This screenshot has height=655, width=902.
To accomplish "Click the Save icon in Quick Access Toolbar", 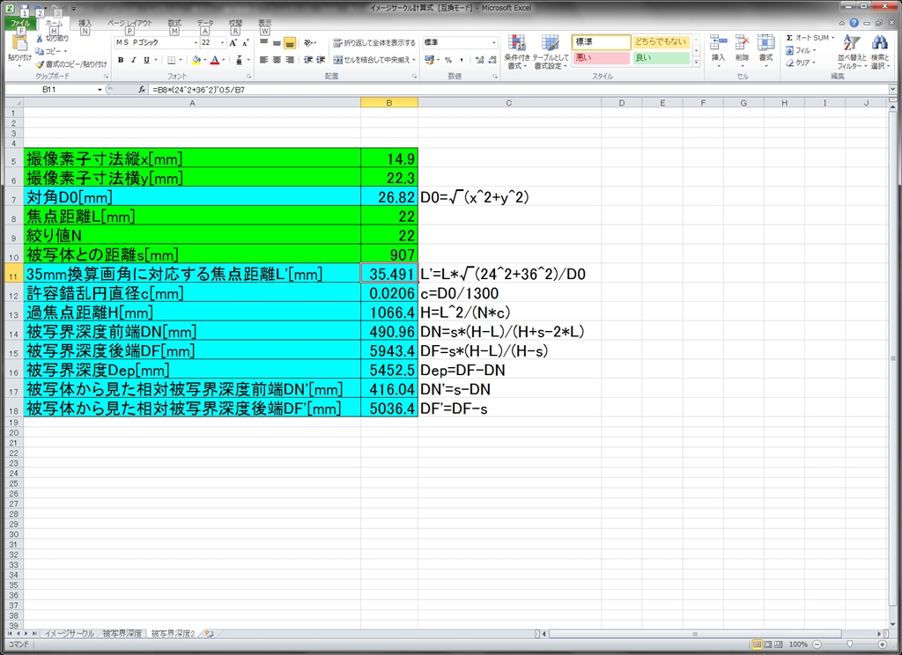I will tap(25, 9).
